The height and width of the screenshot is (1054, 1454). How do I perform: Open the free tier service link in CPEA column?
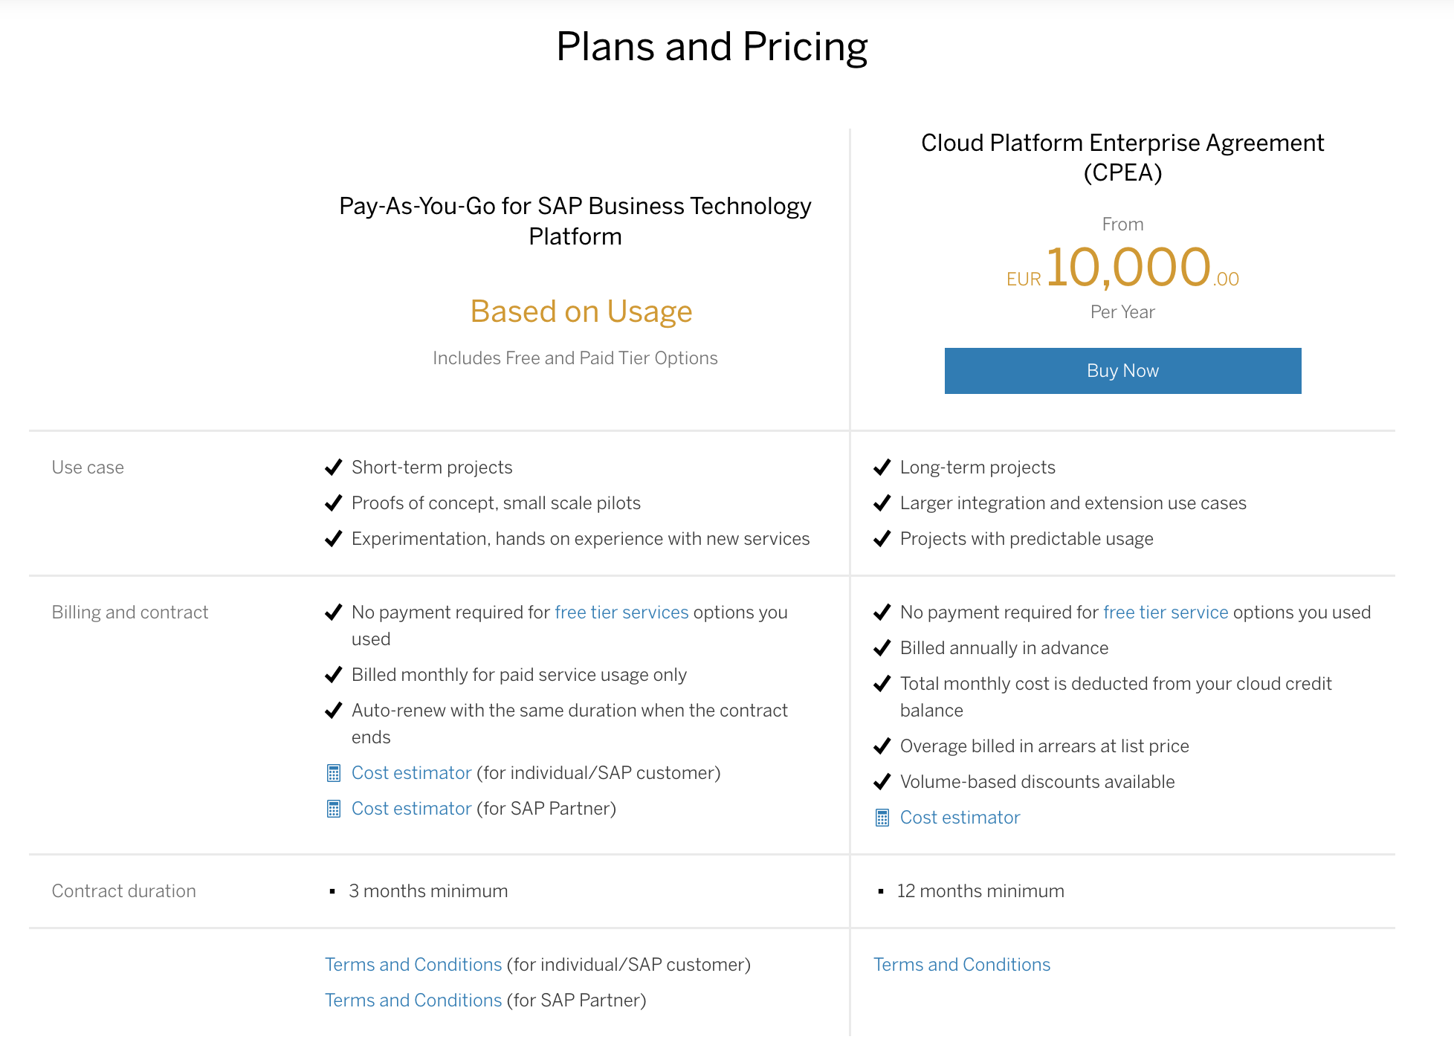1165,612
